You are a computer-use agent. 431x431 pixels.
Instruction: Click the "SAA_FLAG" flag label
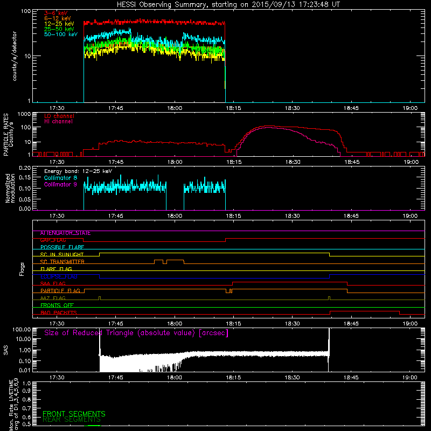coord(53,284)
